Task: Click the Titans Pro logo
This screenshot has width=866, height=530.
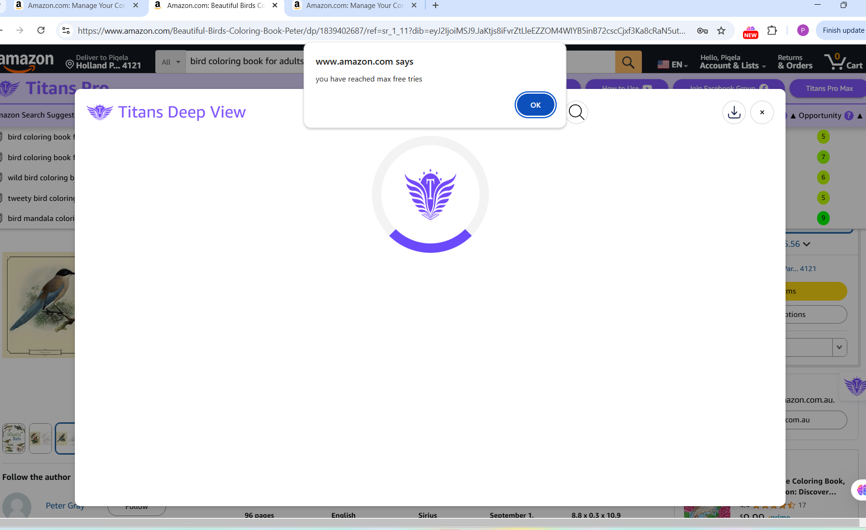Action: [9, 88]
